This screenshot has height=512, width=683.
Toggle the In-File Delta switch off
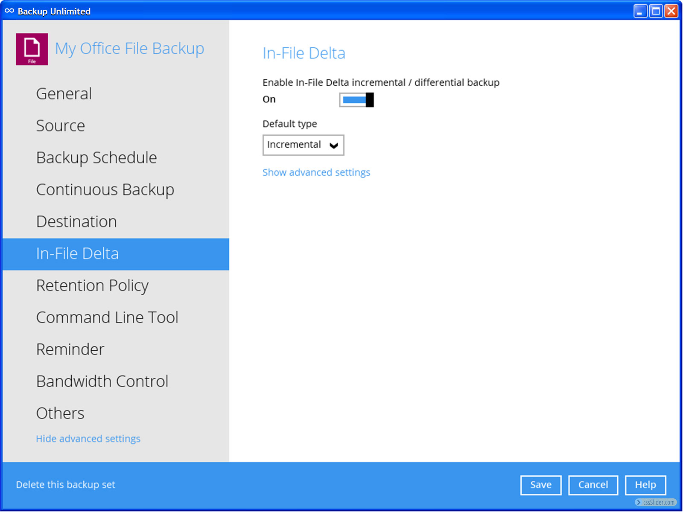pos(356,100)
